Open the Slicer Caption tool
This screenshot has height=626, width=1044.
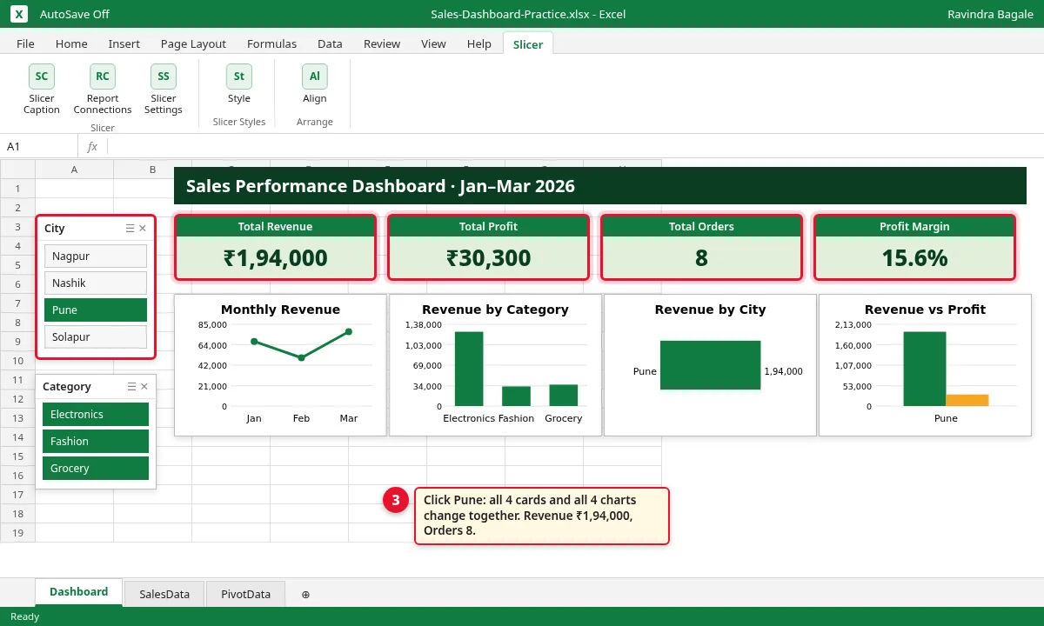pyautogui.click(x=42, y=90)
